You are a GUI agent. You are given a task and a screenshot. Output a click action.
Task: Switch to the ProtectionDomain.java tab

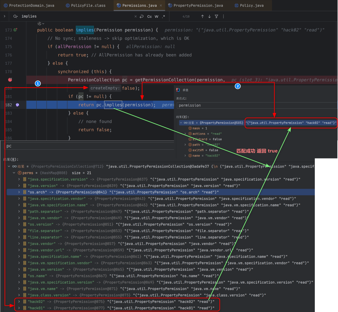[29, 5]
